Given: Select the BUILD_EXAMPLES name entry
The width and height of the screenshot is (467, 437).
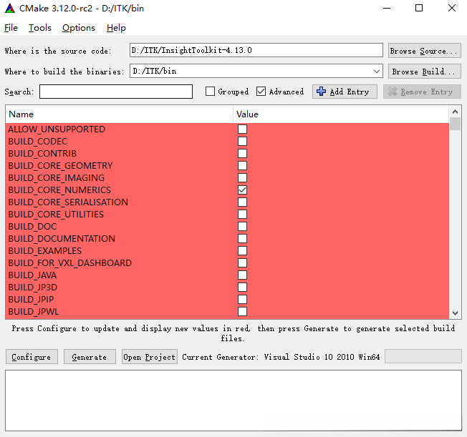Looking at the screenshot, I should (x=45, y=251).
